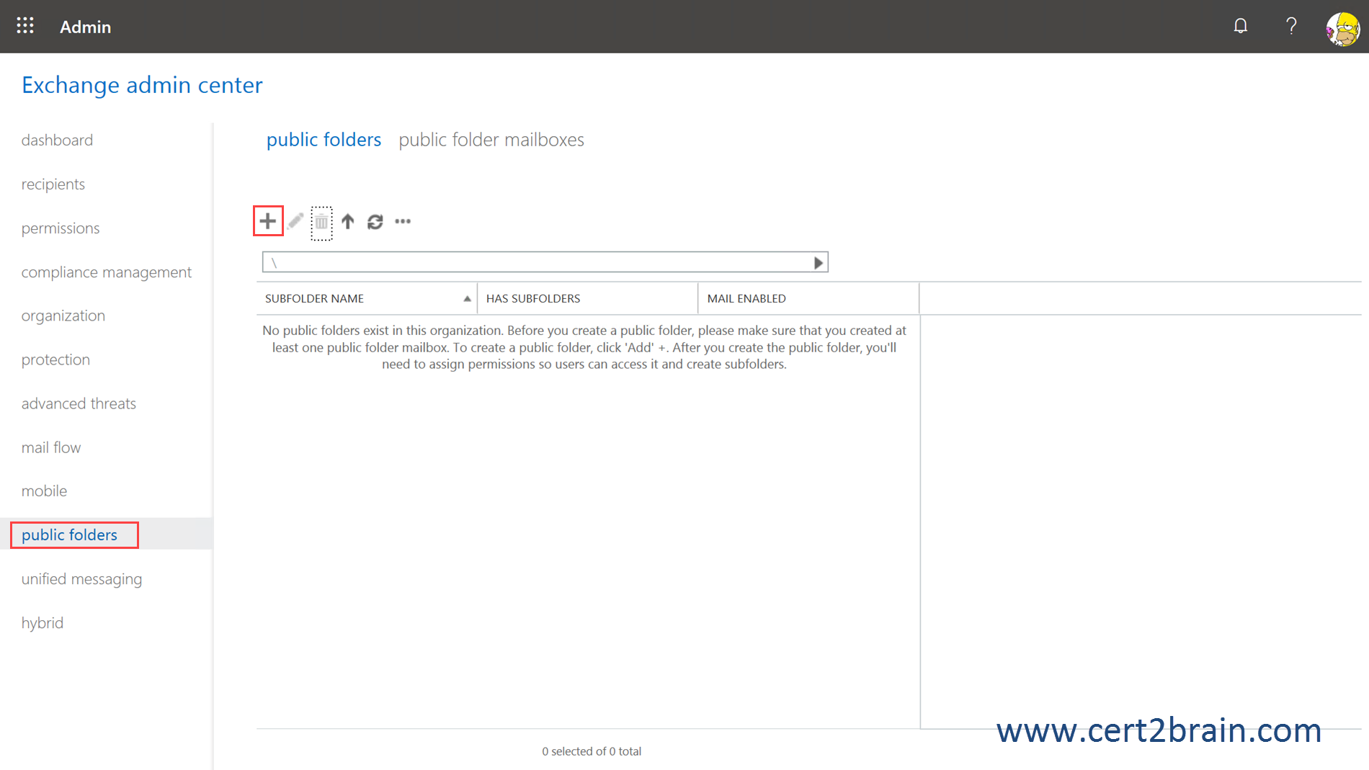Viewport: 1369px width, 770px height.
Task: Click the Admin header label
Action: pos(85,27)
